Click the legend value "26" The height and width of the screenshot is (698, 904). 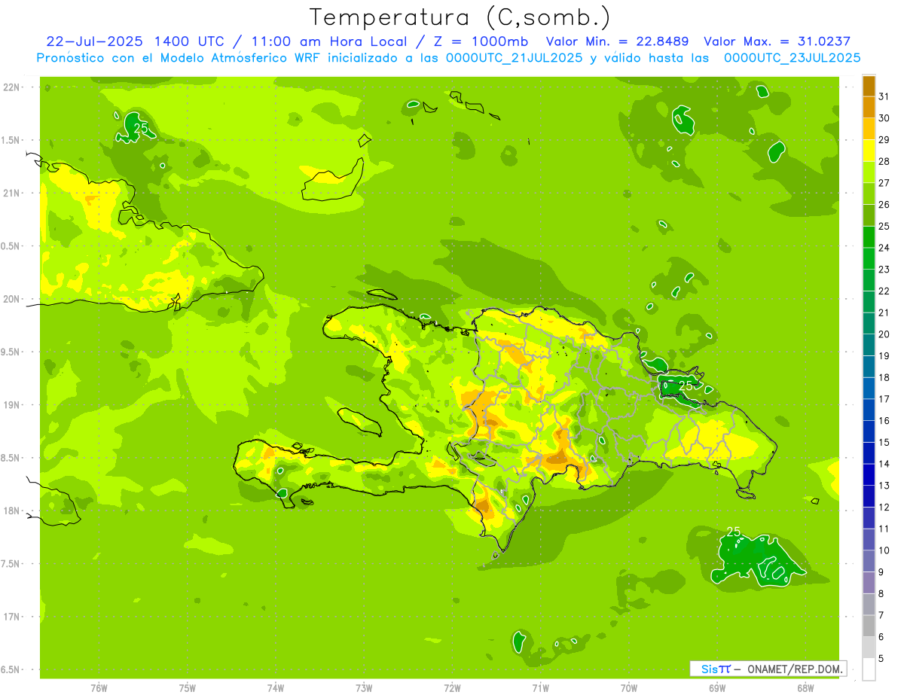click(884, 205)
